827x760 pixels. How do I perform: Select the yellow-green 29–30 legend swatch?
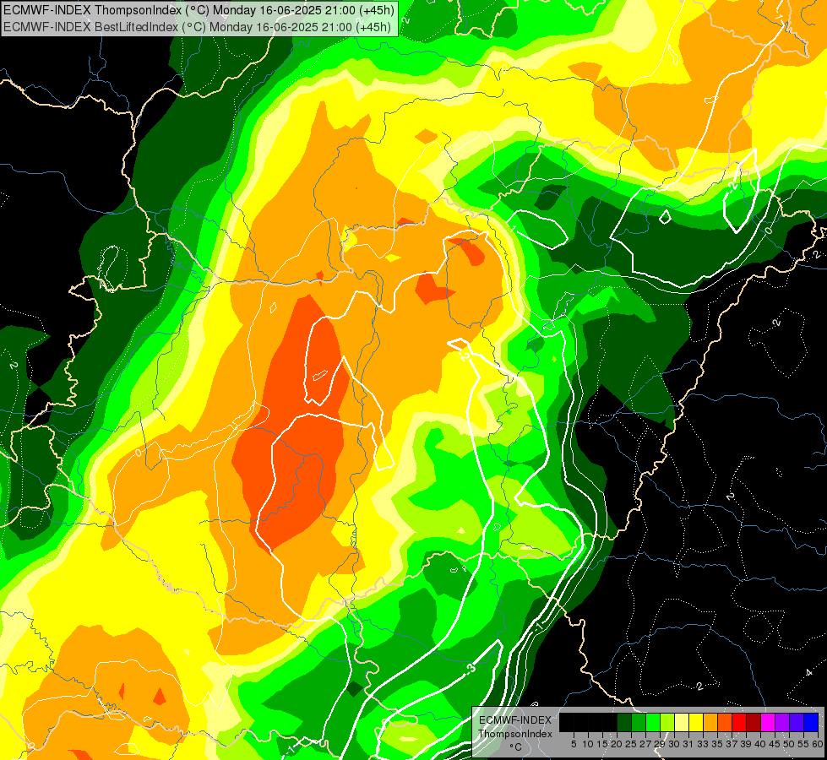667,722
